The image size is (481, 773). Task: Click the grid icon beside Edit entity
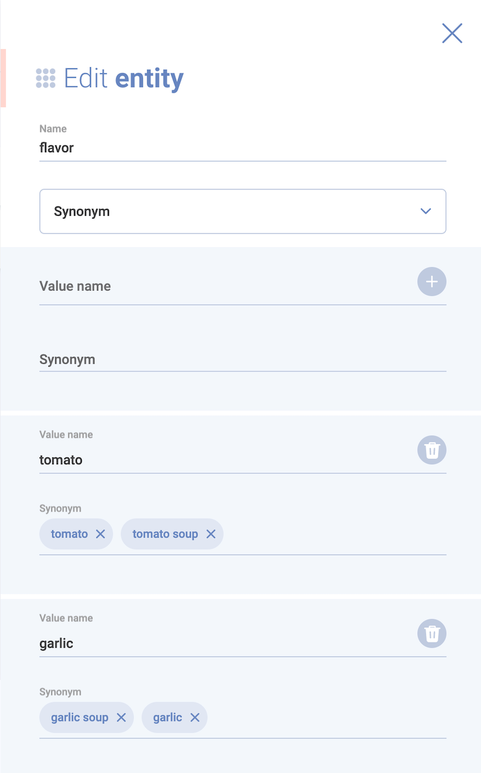45,78
